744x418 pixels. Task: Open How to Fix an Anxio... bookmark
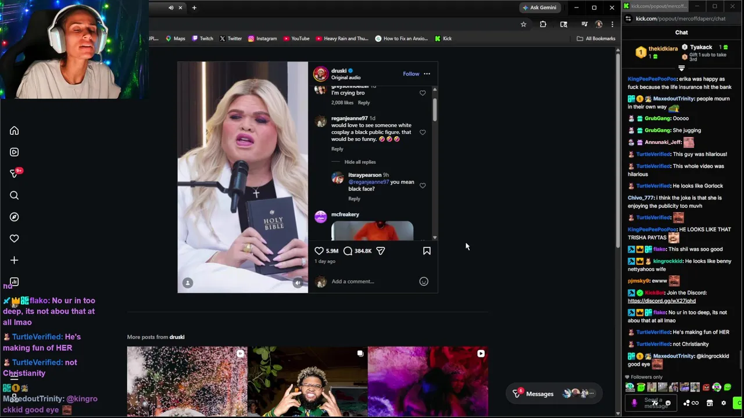click(402, 38)
